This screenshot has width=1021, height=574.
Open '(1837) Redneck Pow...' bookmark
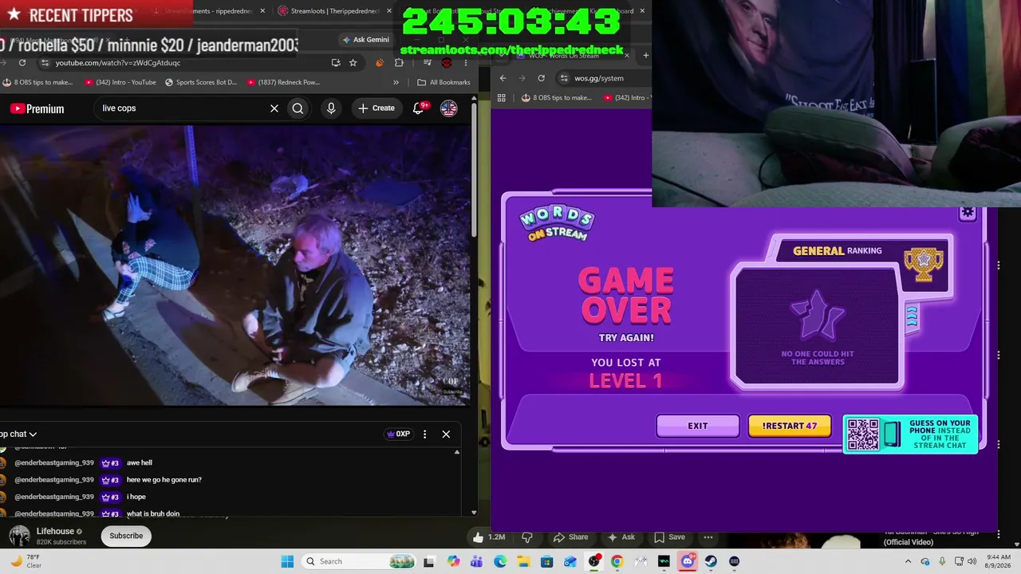(283, 82)
